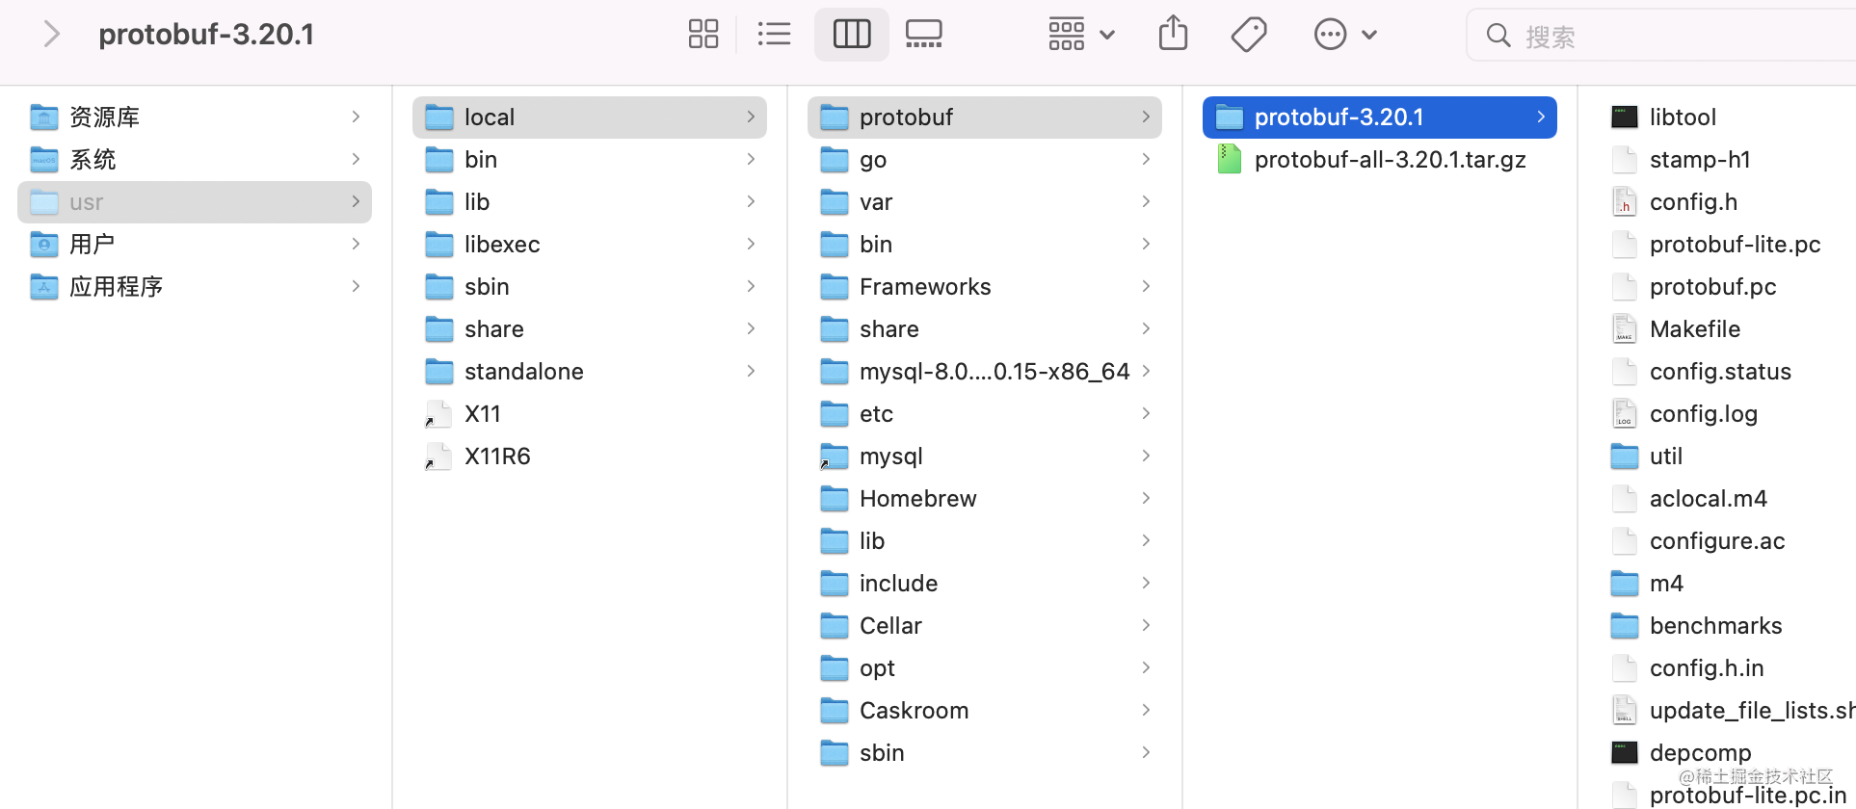Click the go folder icon
The height and width of the screenshot is (809, 1856).
835,160
